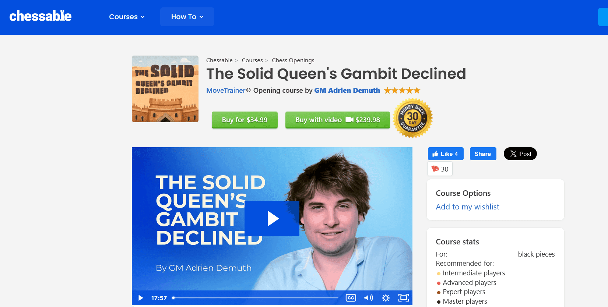
Task: Toggle closed captions CC icon
Action: 351,298
